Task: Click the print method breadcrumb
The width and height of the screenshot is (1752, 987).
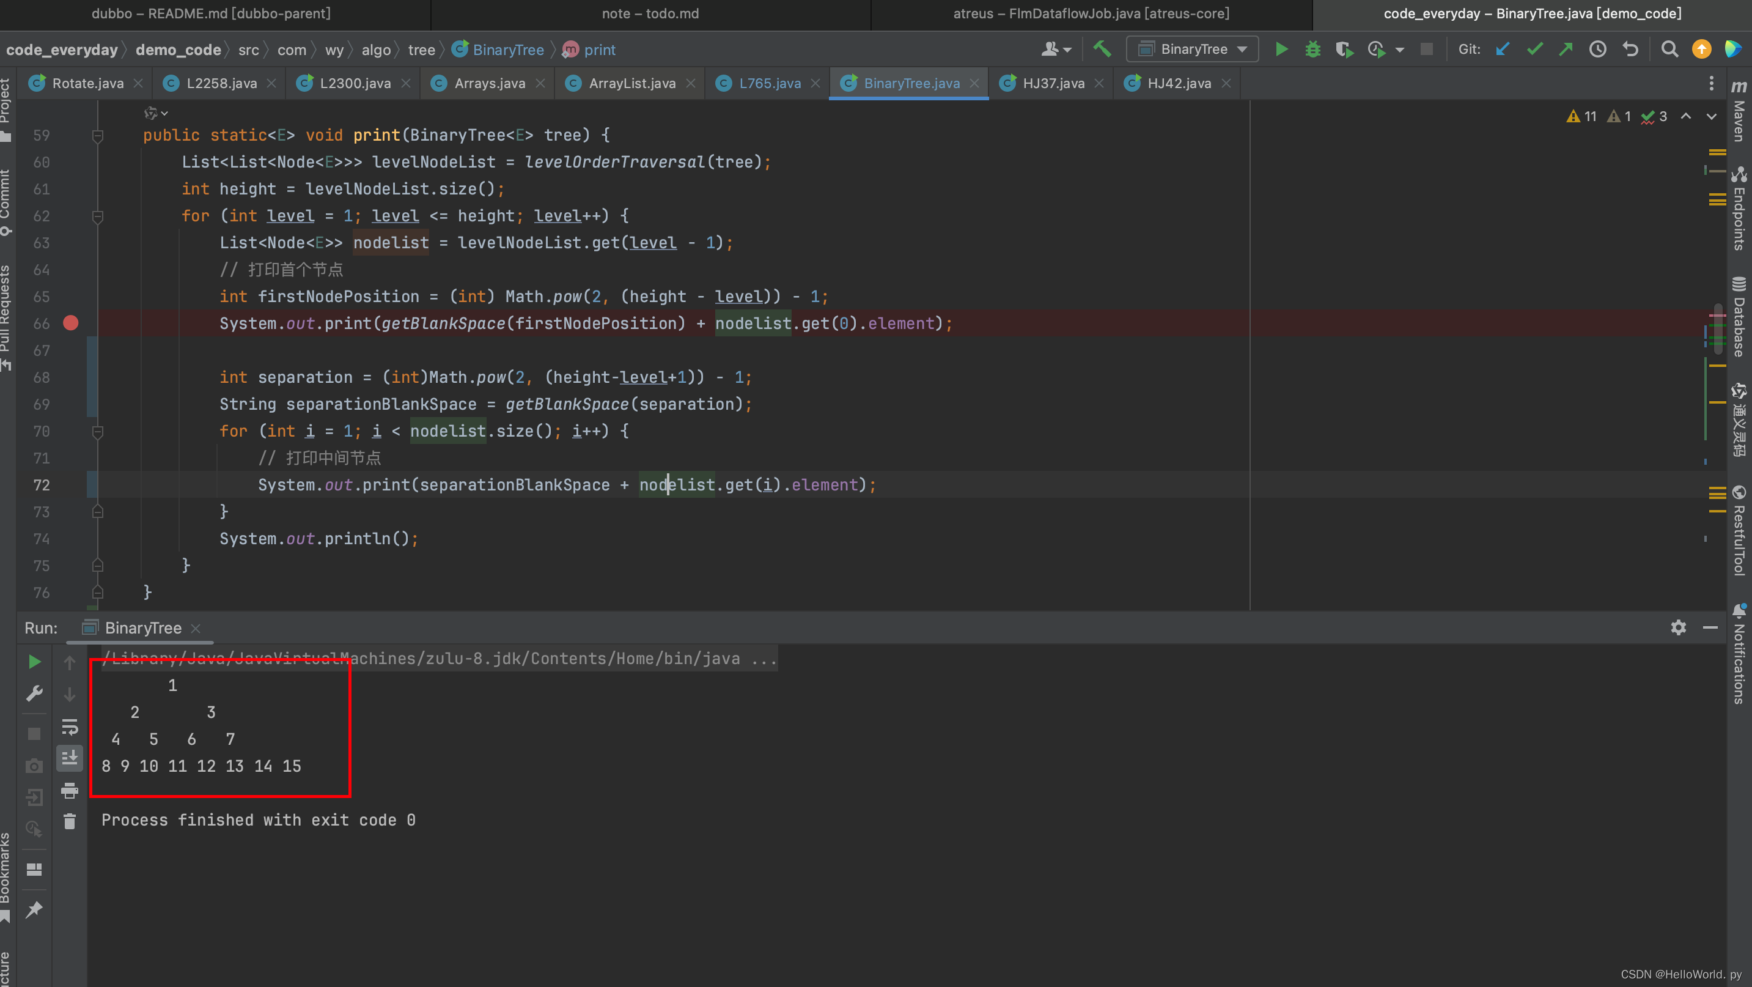Action: 599,50
